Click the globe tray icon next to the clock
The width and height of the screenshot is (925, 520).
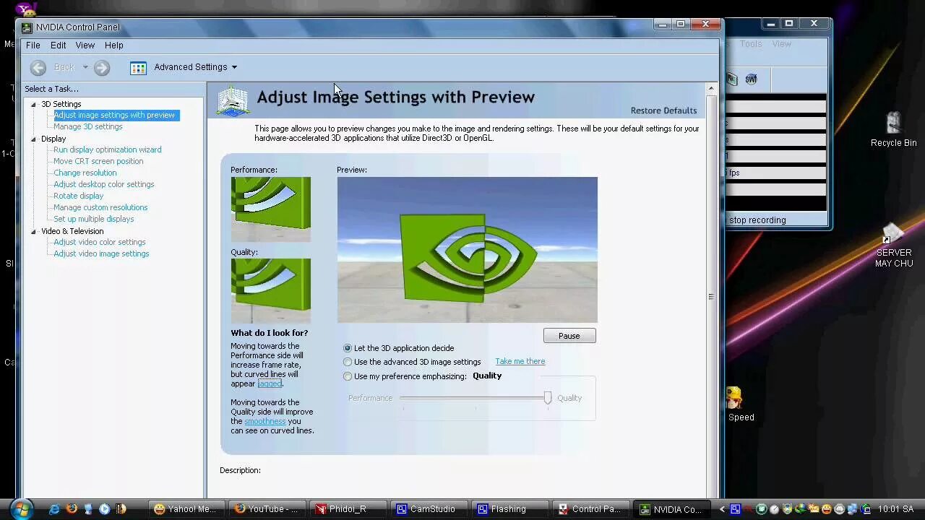(866, 509)
